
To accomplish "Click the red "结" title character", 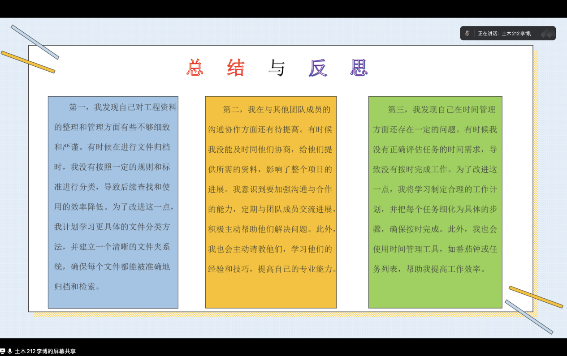I will (236, 68).
